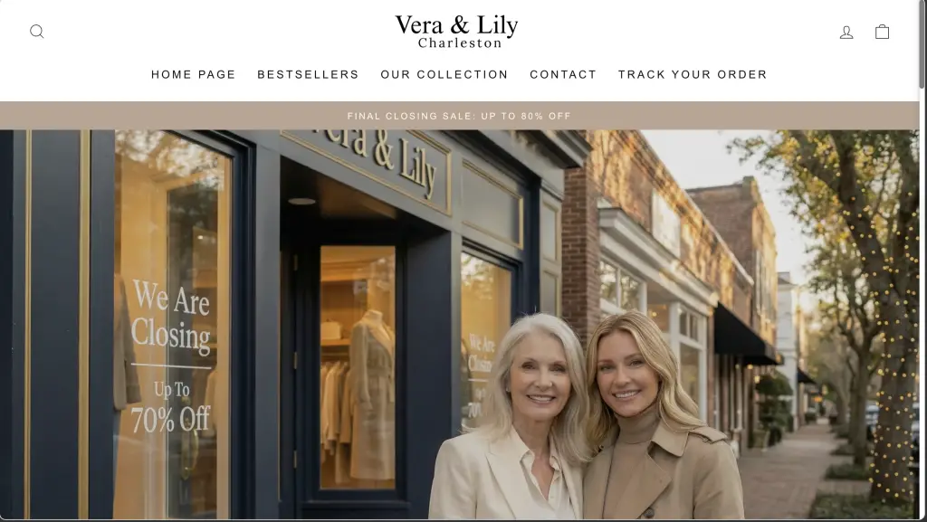Click the 70% Off text on window
The width and height of the screenshot is (927, 522).
[171, 419]
